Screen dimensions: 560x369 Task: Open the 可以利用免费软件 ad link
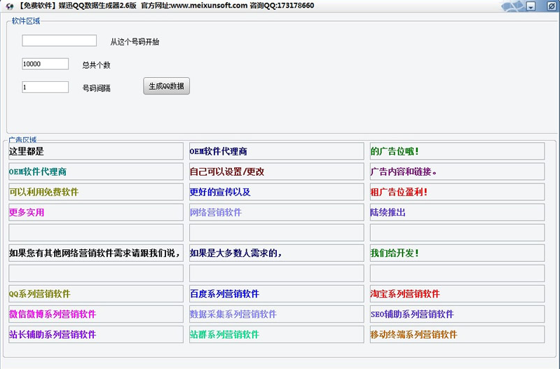click(96, 192)
